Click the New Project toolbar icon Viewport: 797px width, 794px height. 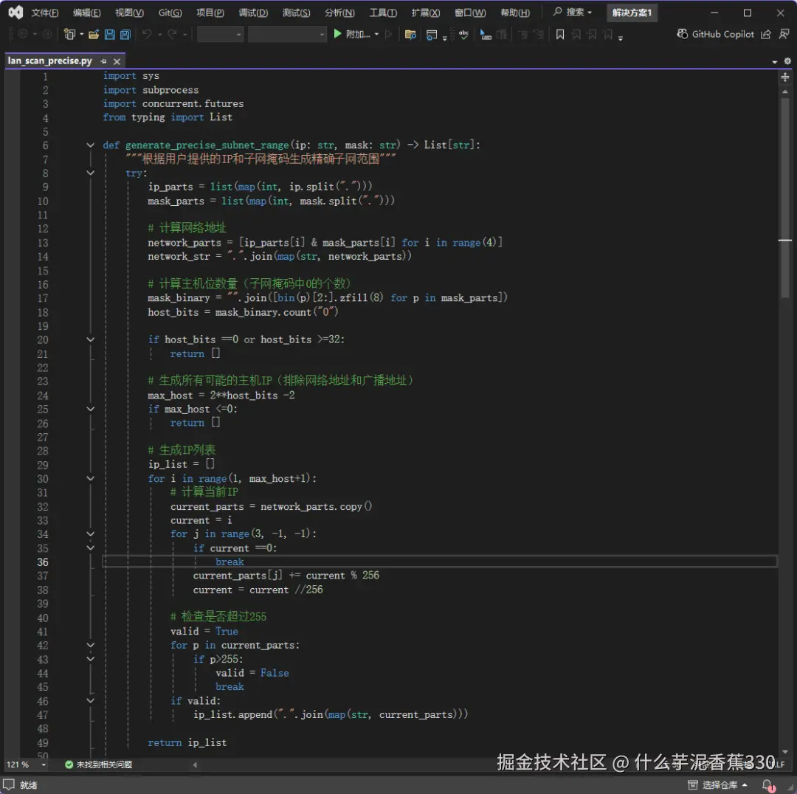tap(69, 34)
